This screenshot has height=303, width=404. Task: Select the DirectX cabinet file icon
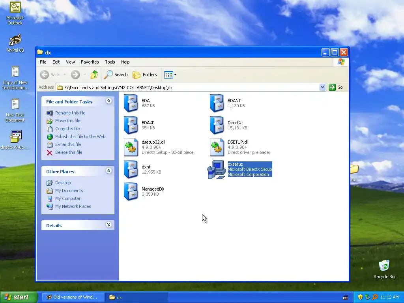pyautogui.click(x=217, y=125)
